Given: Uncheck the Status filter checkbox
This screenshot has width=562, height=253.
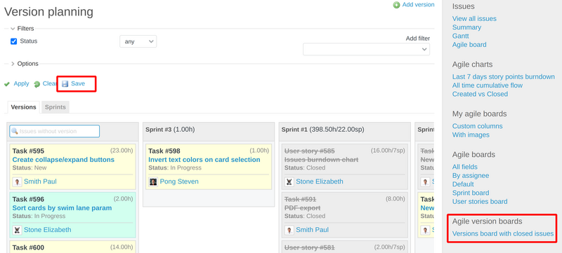Looking at the screenshot, I should (x=13, y=41).
